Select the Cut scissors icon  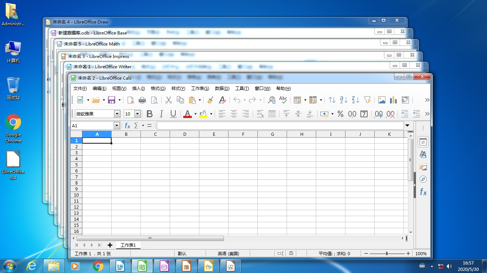click(x=169, y=100)
